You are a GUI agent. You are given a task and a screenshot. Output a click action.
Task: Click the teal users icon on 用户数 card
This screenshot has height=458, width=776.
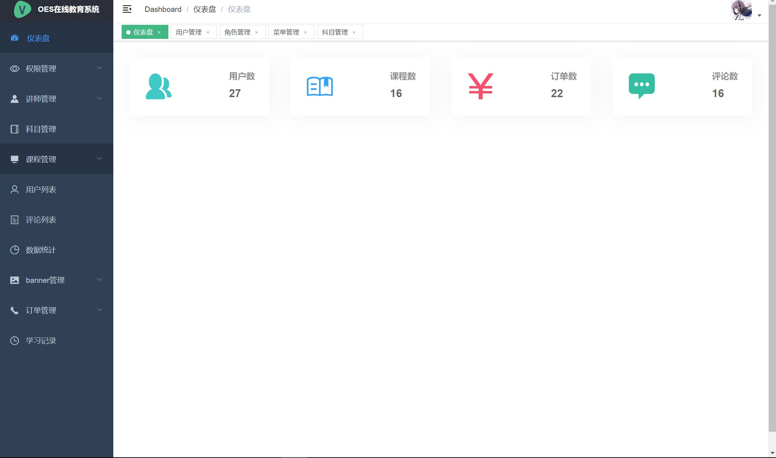(158, 86)
